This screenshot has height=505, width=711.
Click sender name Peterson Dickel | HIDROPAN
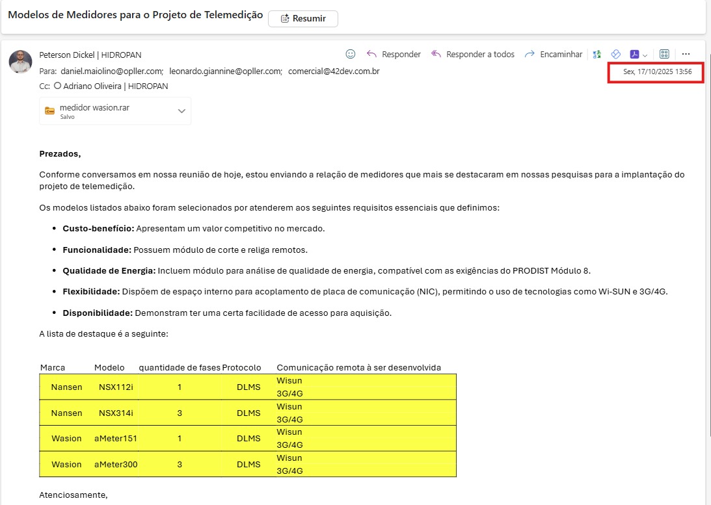point(90,55)
